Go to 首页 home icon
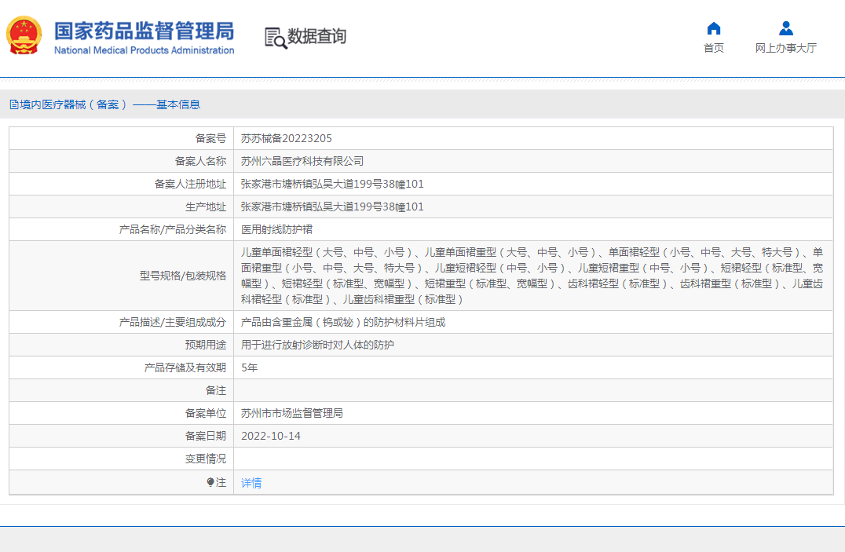This screenshot has height=552, width=845. click(x=714, y=28)
